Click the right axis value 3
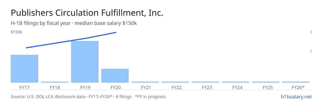Image resolution: width=323 pixels, height=107 pixels. (x=311, y=32)
